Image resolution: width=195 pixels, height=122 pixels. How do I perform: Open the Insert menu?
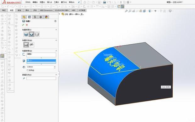[x=49, y=2]
